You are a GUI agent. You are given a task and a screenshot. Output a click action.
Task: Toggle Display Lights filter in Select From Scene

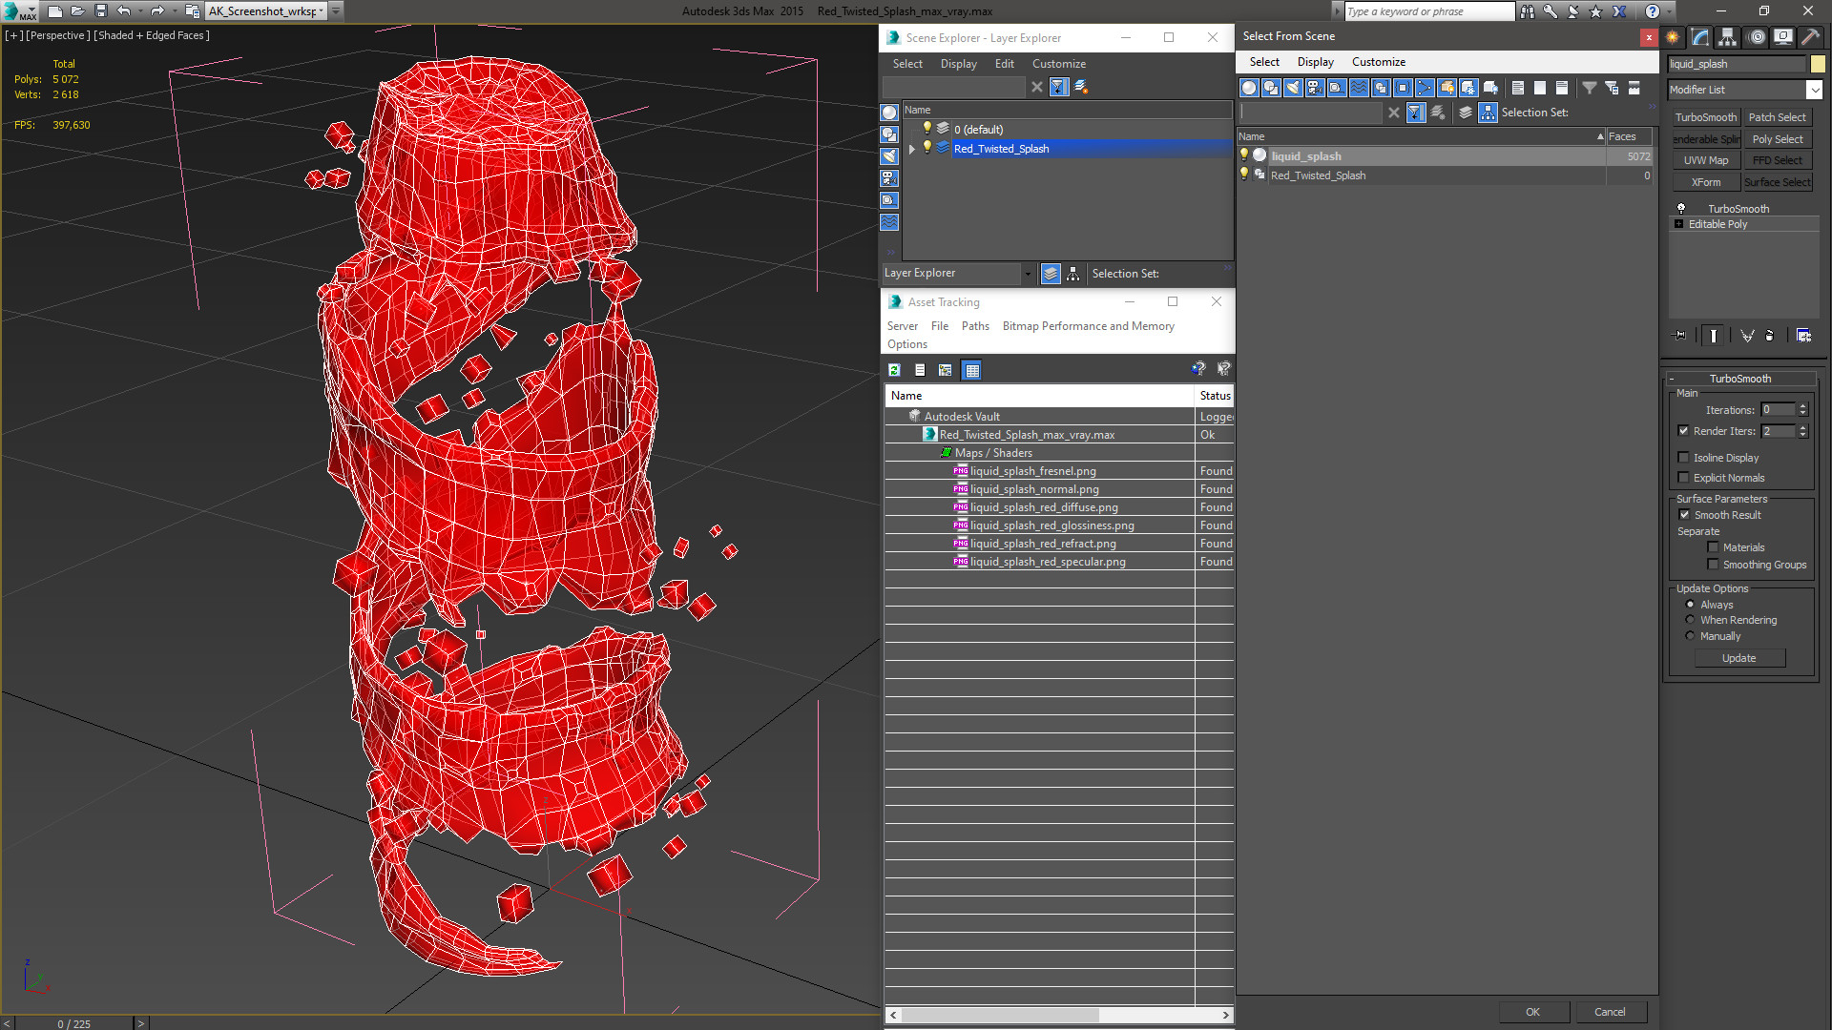coord(1293,88)
